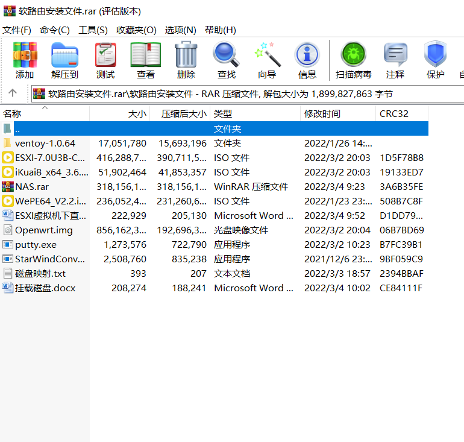The height and width of the screenshot is (442, 464).
Task: Sort by the Size (大小) column header
Action: (137, 113)
